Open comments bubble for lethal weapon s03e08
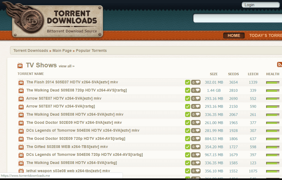 point(196,171)
